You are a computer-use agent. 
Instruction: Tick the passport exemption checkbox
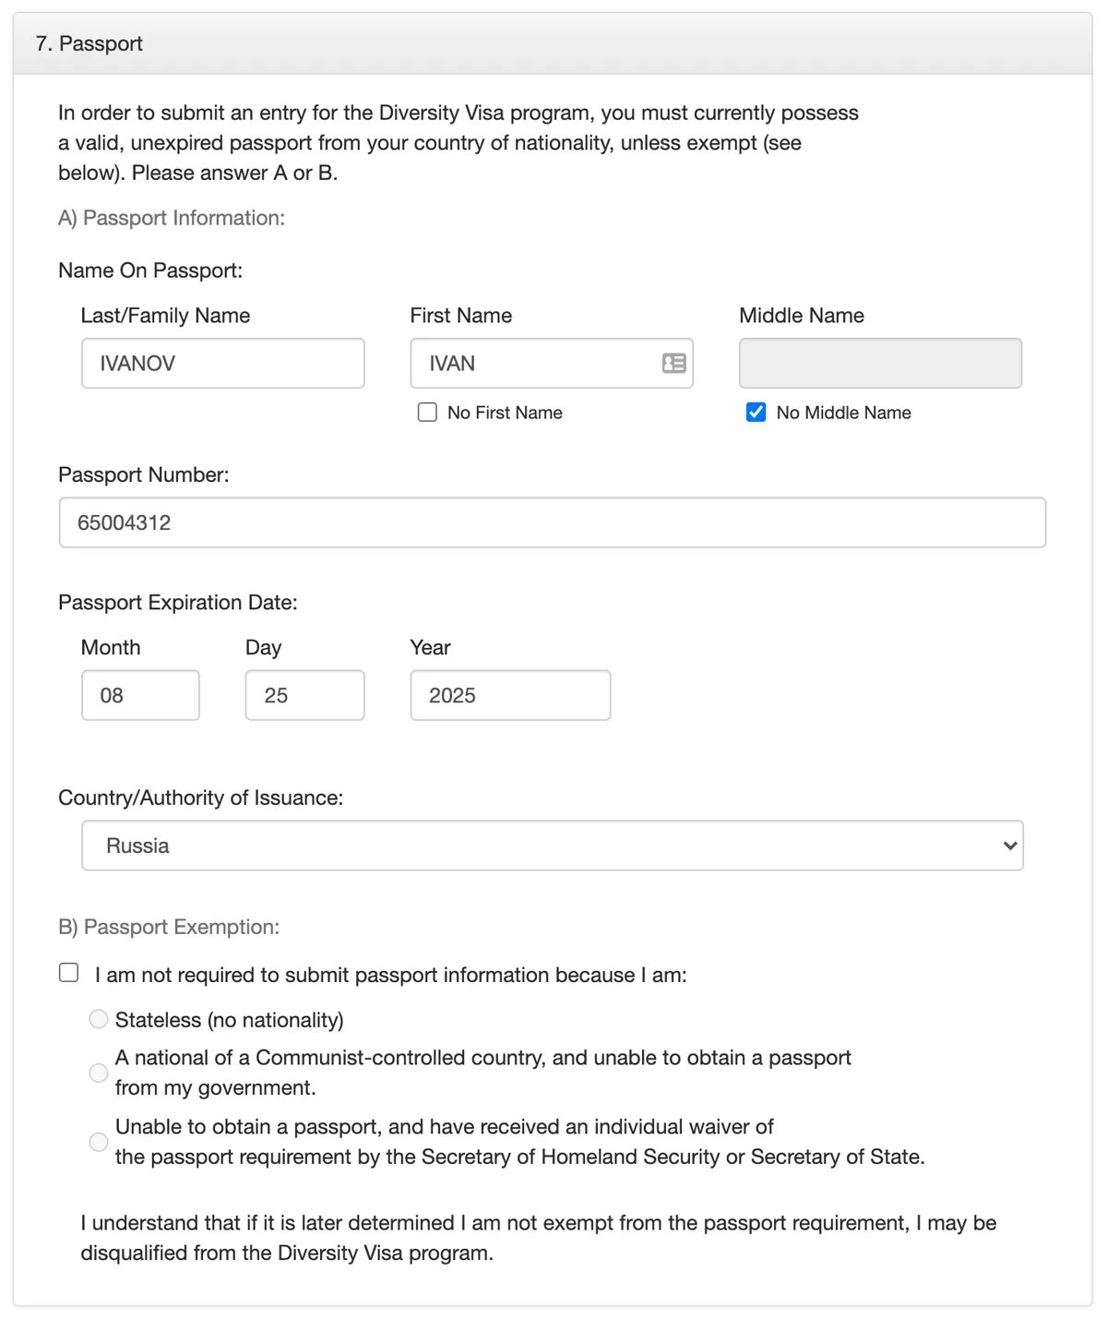69,973
